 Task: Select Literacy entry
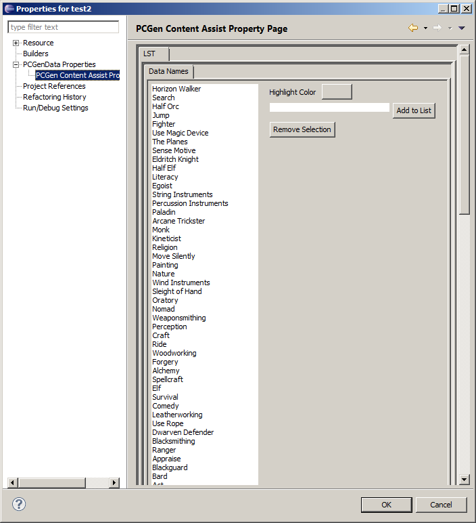(165, 177)
